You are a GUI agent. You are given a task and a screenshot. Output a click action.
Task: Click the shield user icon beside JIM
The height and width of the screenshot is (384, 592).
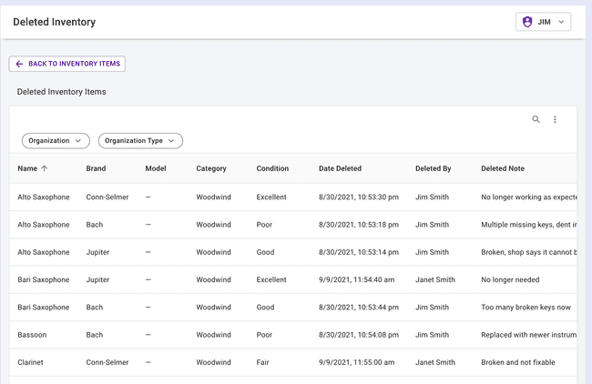[528, 22]
